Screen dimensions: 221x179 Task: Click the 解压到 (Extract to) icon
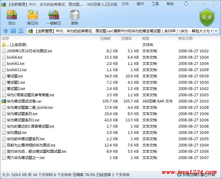click(33, 15)
